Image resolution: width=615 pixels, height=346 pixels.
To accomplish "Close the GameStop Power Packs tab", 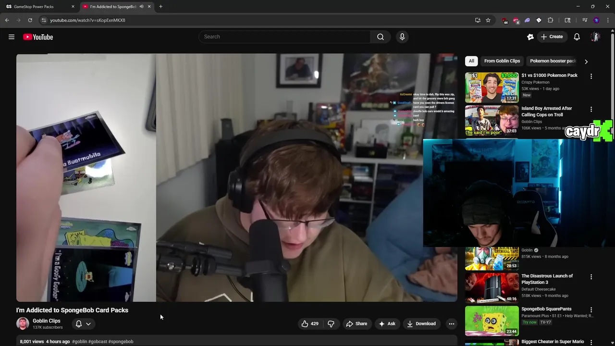I will pyautogui.click(x=73, y=7).
